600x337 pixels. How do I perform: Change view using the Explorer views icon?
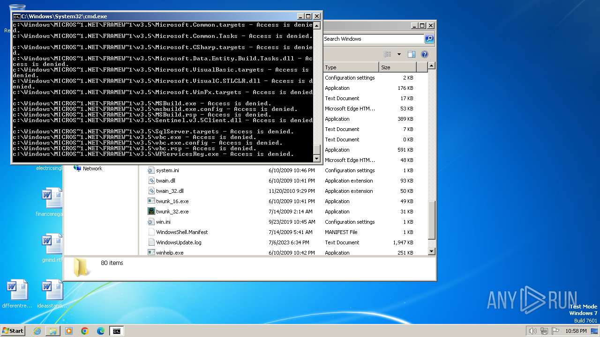pyautogui.click(x=388, y=54)
